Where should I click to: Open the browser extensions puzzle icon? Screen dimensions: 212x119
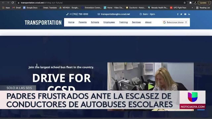coord(190,3)
